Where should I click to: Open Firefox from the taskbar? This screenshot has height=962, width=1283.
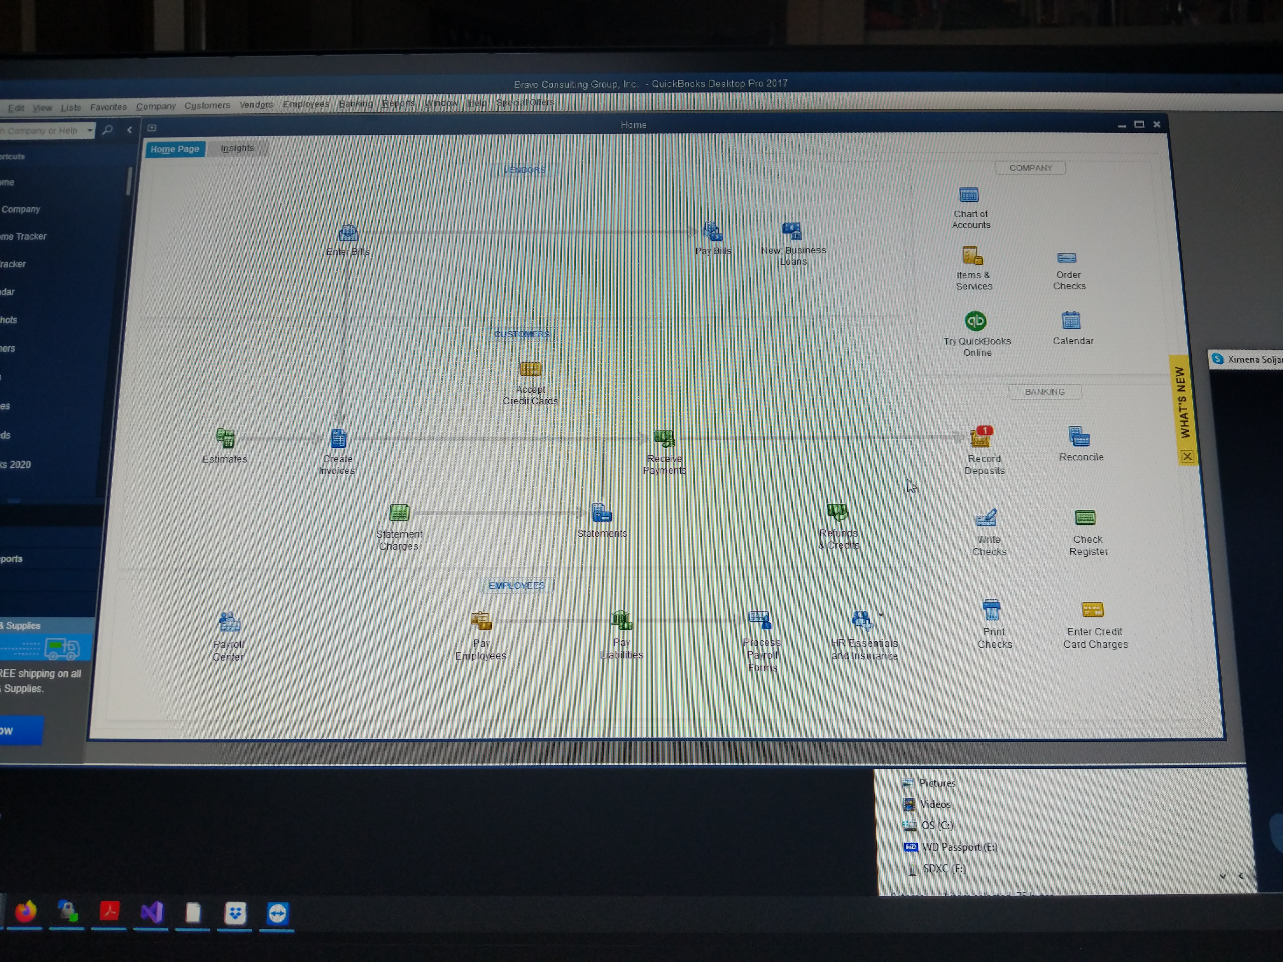(25, 912)
